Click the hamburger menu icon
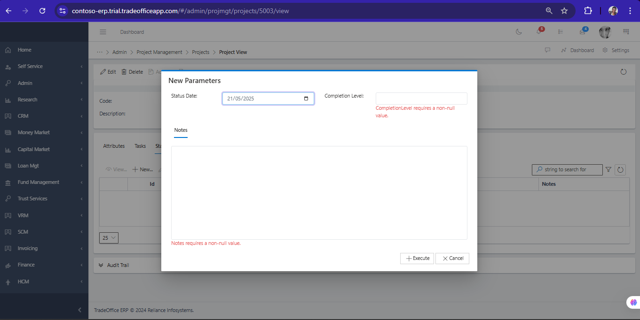Viewport: 640px width, 320px height. tap(103, 32)
